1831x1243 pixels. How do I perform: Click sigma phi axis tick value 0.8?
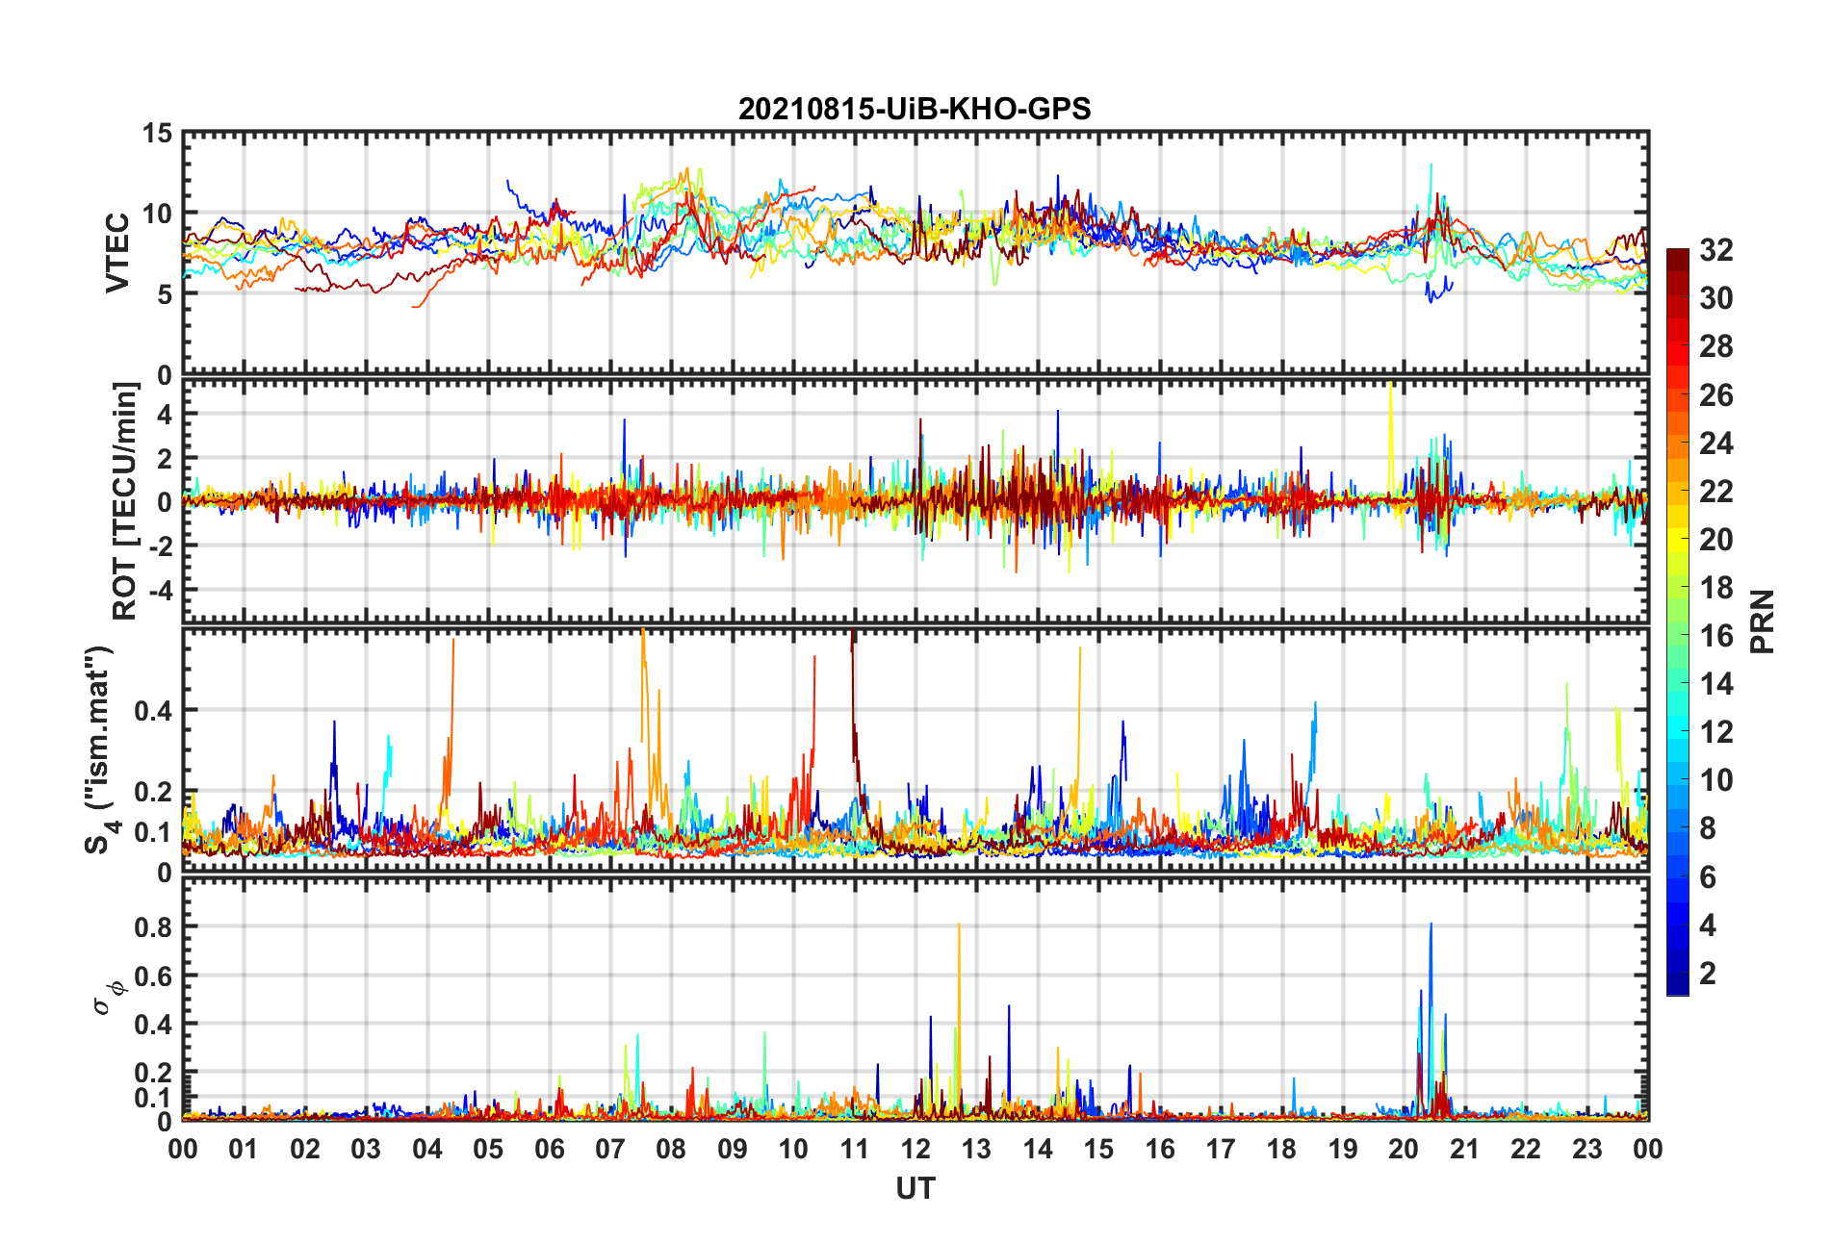(153, 927)
